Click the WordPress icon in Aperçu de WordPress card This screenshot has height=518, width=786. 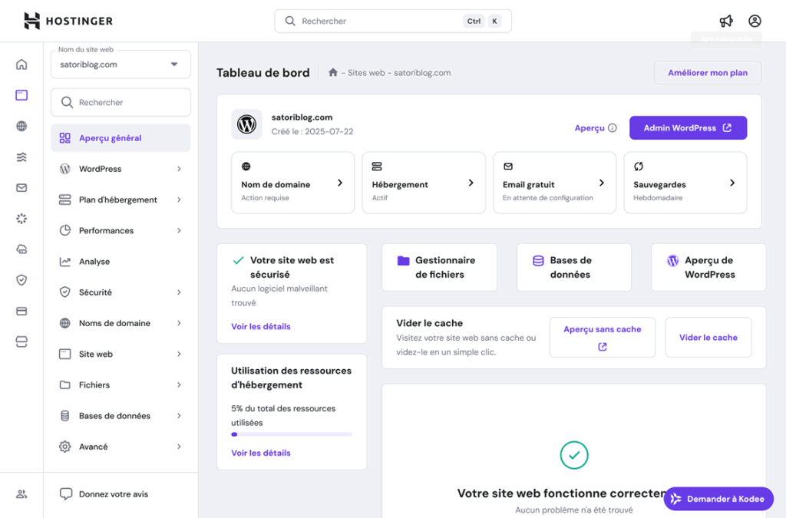coord(672,260)
